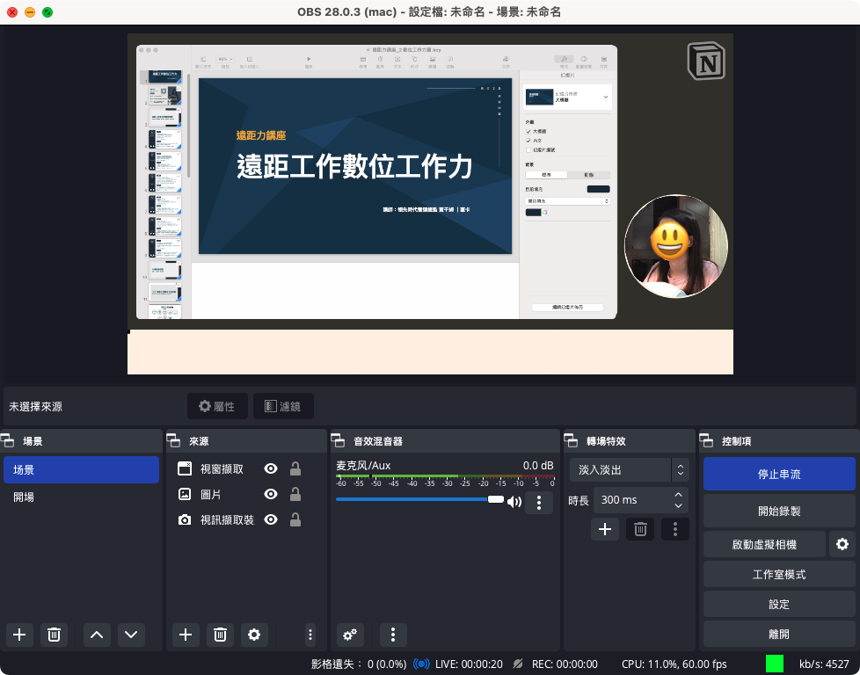The height and width of the screenshot is (675, 860).
Task: Open 屬性 properties button
Action: click(x=217, y=406)
